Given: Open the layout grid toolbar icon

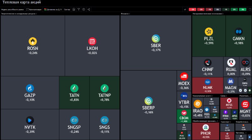Looking at the screenshot, I should [74, 9].
